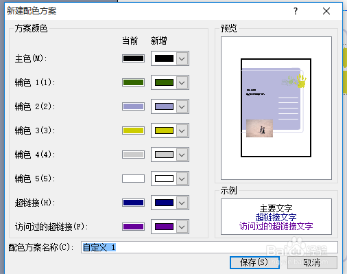Click the page preview thumbnail
The width and height of the screenshot is (347, 274).
(x=276, y=108)
